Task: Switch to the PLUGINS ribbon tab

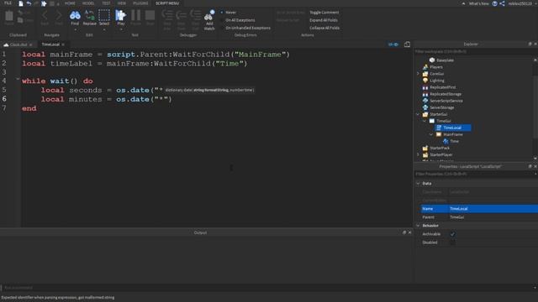Action: click(x=140, y=3)
